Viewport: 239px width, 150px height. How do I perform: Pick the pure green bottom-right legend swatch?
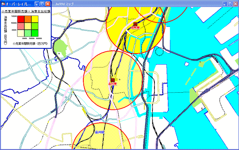point(35,33)
